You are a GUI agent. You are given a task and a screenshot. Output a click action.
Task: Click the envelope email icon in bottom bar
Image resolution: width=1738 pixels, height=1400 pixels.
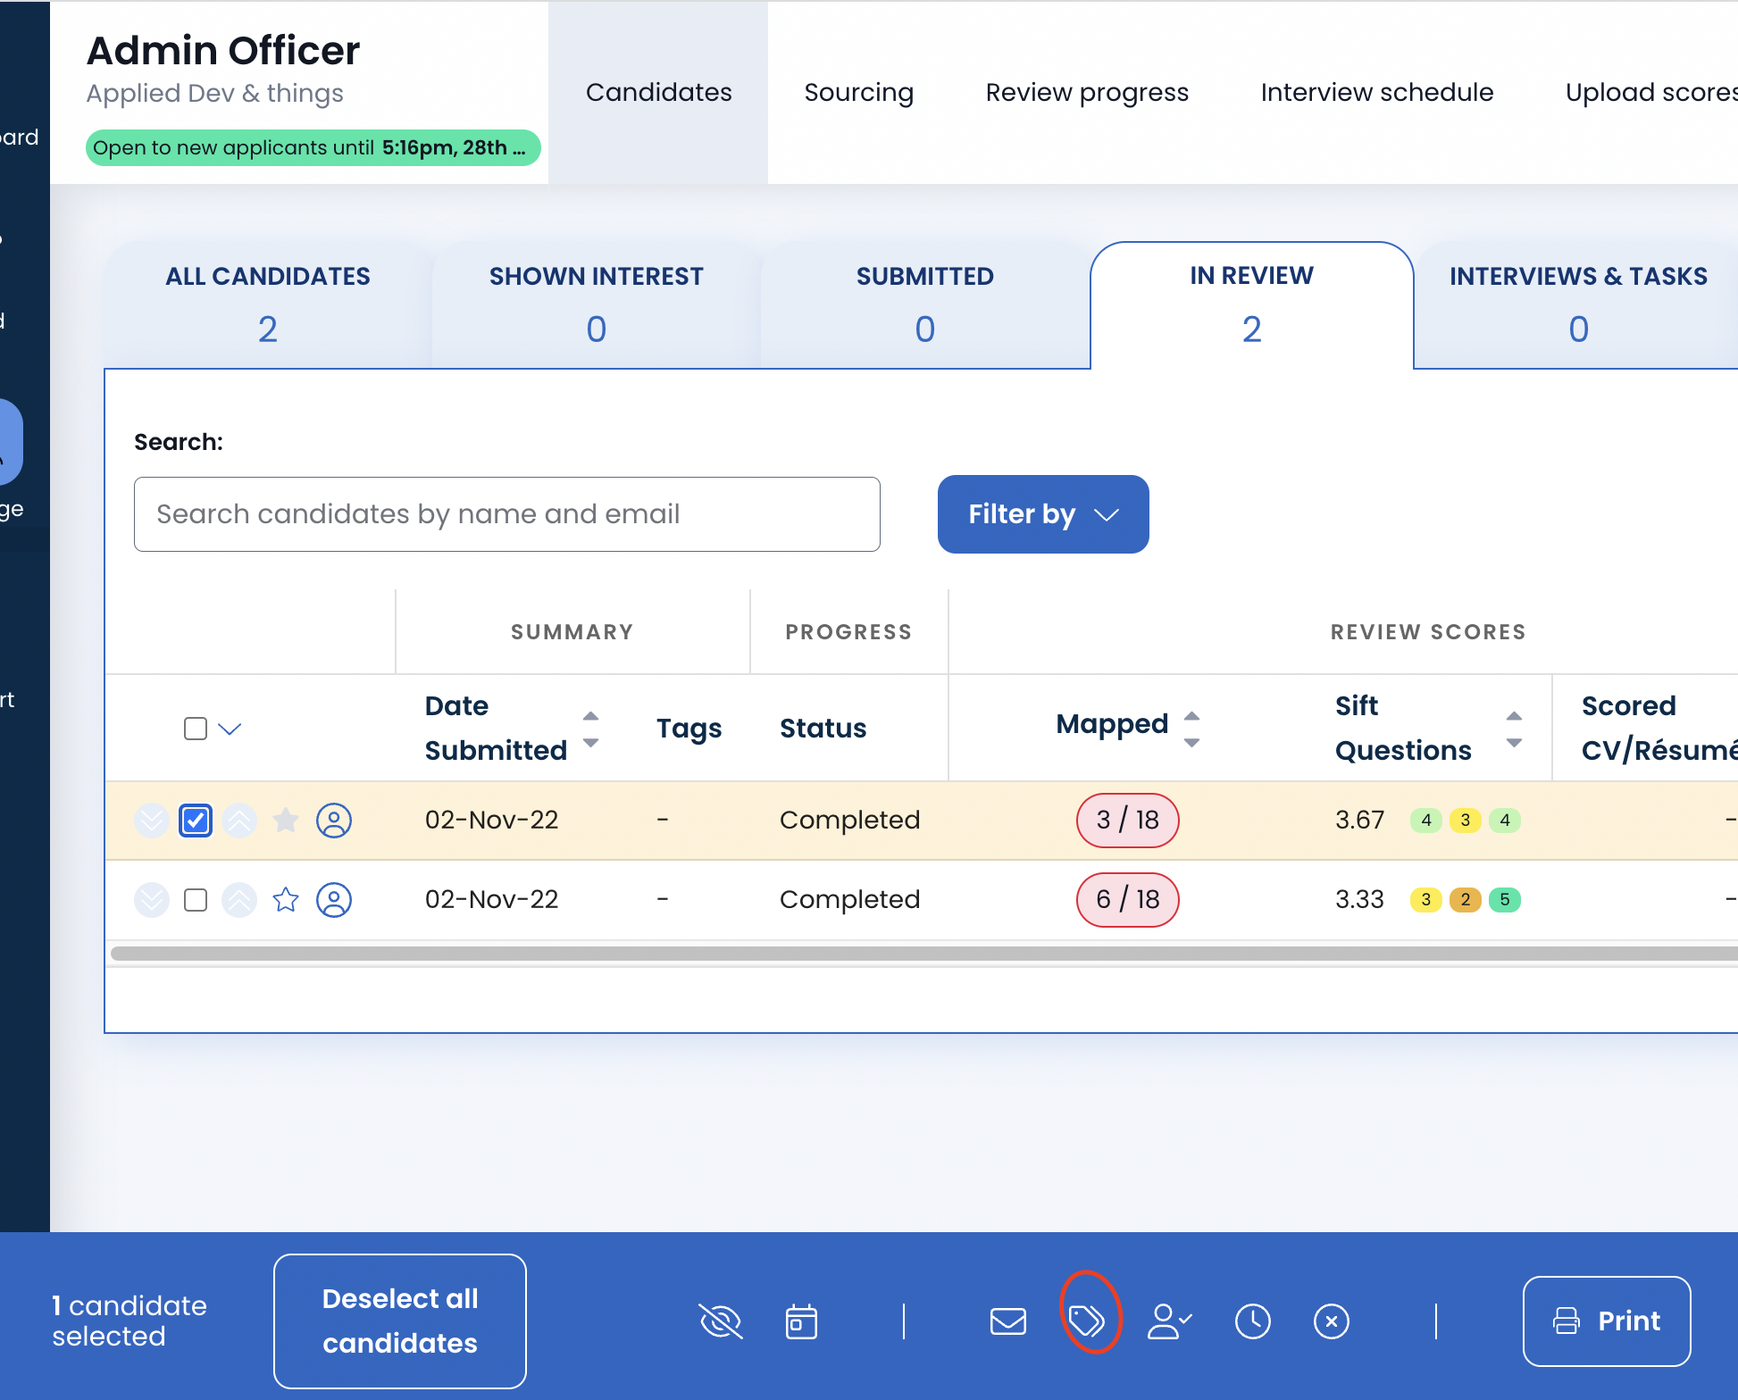coord(1008,1321)
